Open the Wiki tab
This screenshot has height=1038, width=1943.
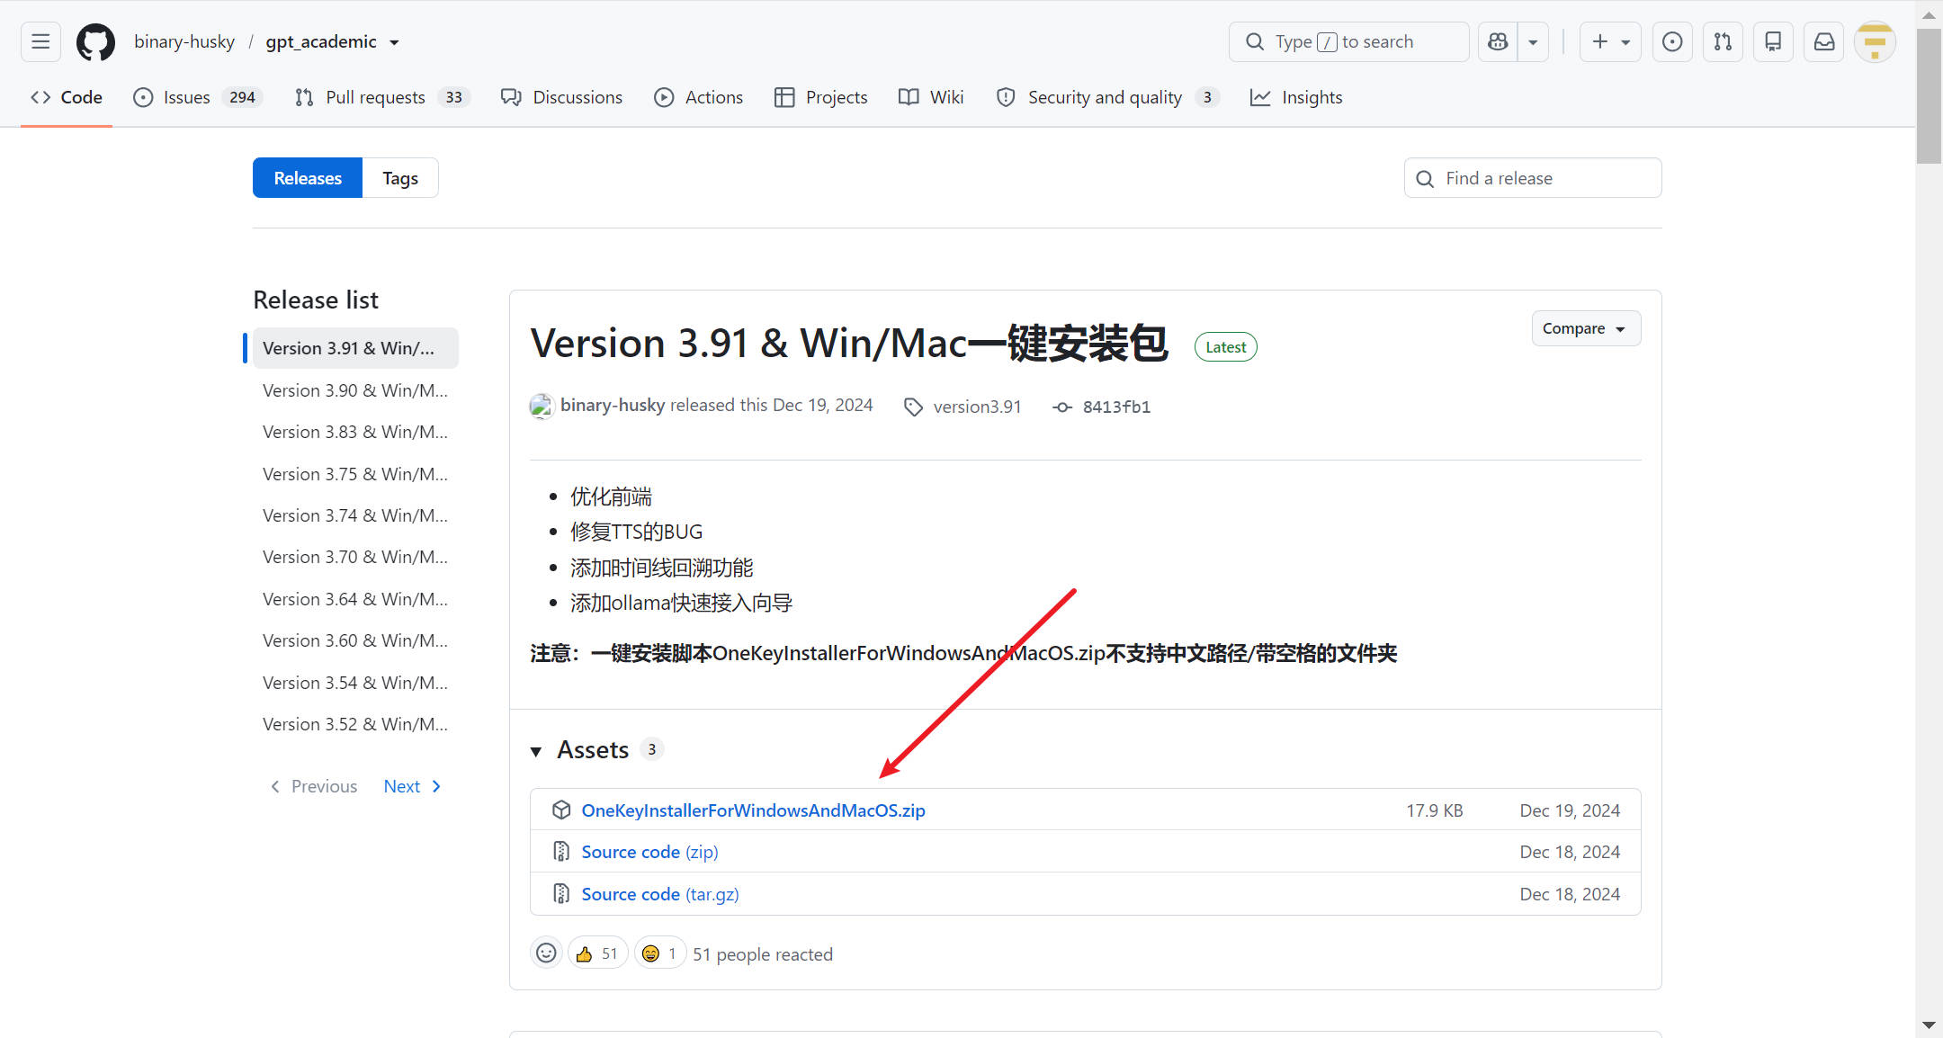tap(931, 97)
